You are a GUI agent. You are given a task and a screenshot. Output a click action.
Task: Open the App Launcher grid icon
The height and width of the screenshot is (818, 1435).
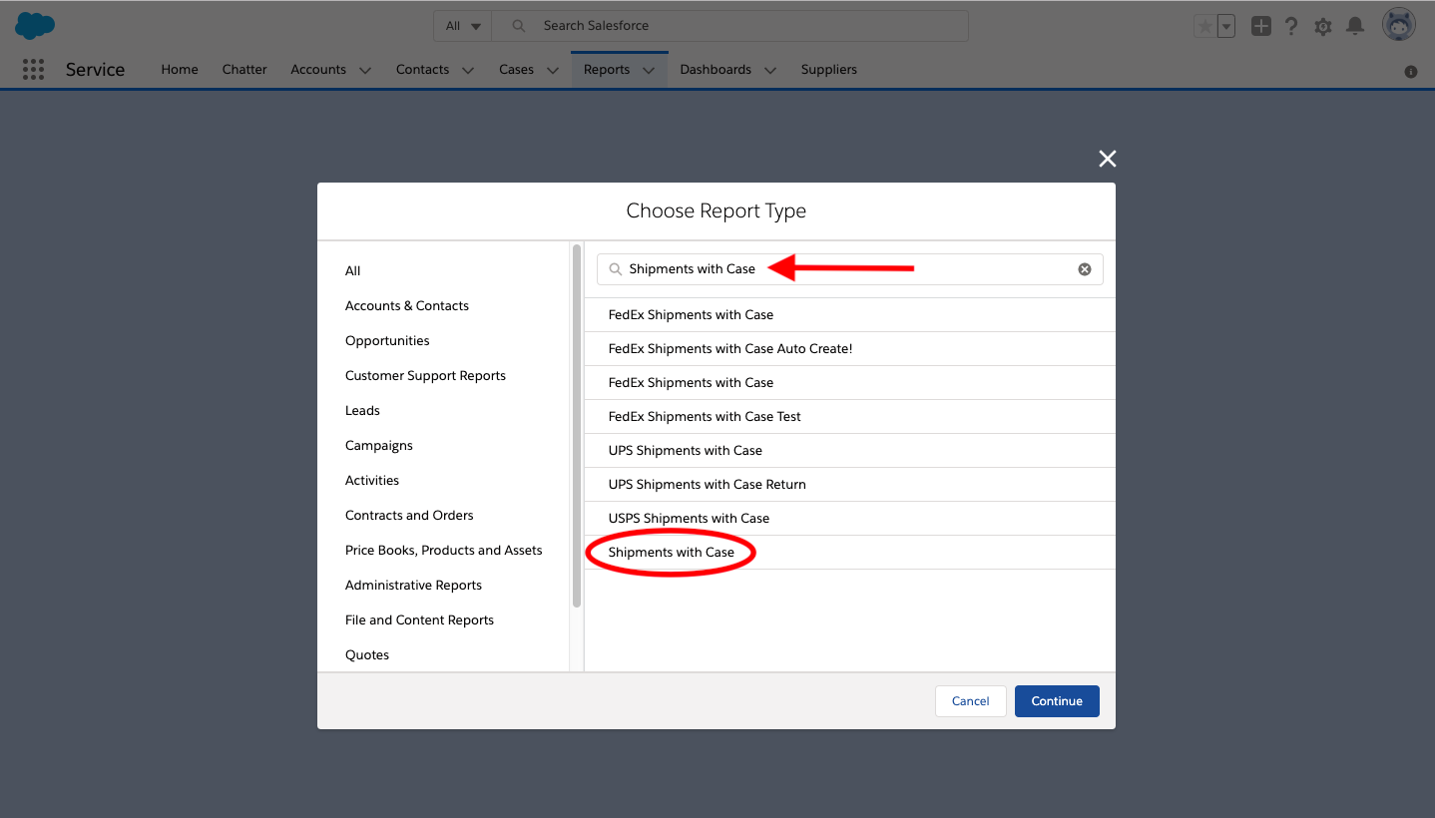pyautogui.click(x=33, y=70)
